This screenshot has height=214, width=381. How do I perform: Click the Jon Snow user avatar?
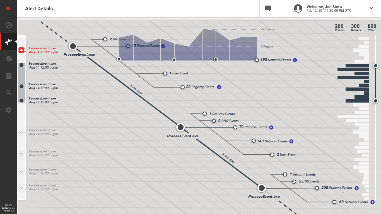[298, 8]
